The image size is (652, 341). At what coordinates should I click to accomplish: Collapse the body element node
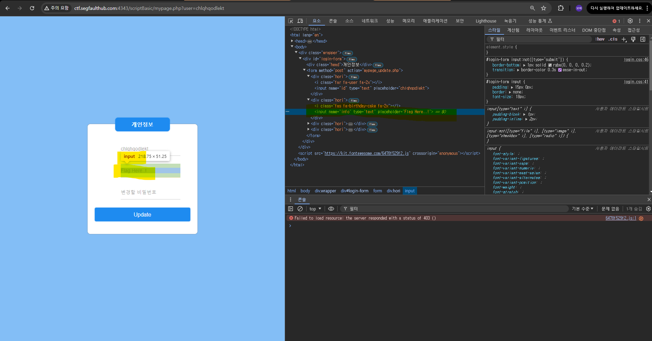coord(292,47)
